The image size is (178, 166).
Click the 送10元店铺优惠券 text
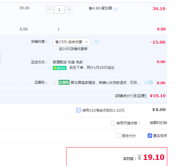73,49
